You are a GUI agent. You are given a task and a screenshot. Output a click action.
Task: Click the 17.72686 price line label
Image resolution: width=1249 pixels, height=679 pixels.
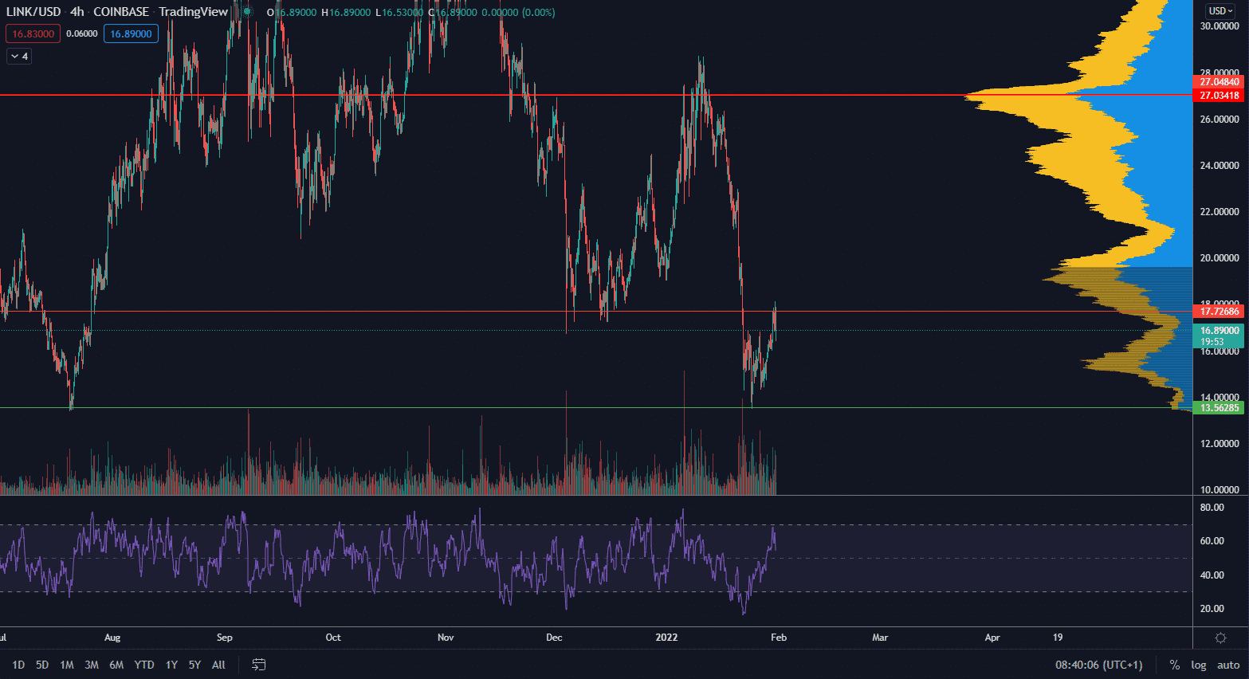pyautogui.click(x=1220, y=312)
